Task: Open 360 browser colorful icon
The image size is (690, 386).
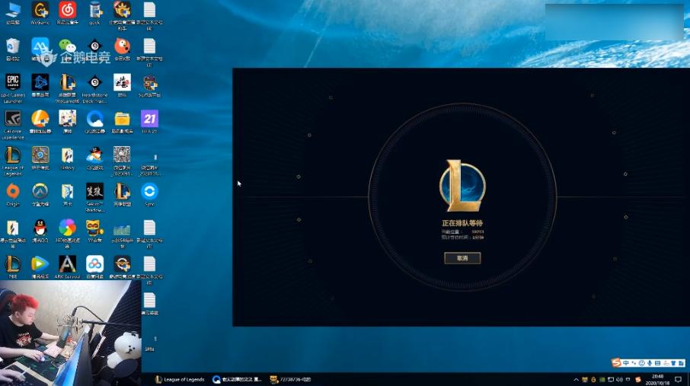Action: pos(67,233)
